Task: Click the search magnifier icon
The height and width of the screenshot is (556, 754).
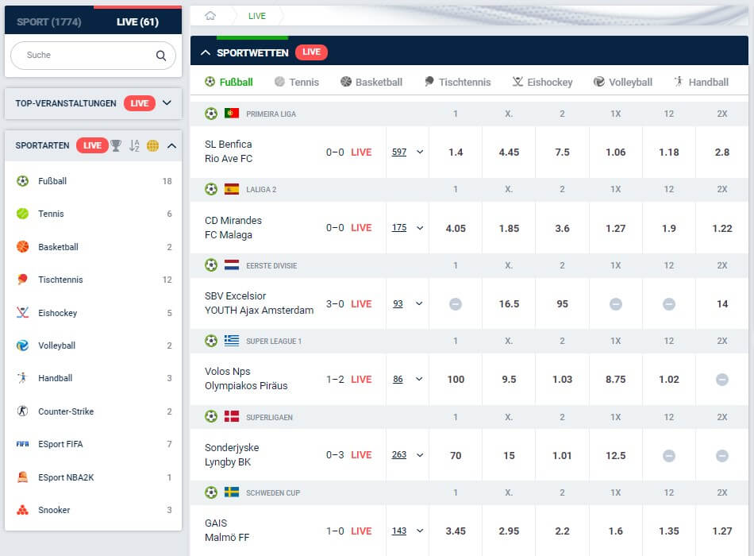Action: coord(161,56)
